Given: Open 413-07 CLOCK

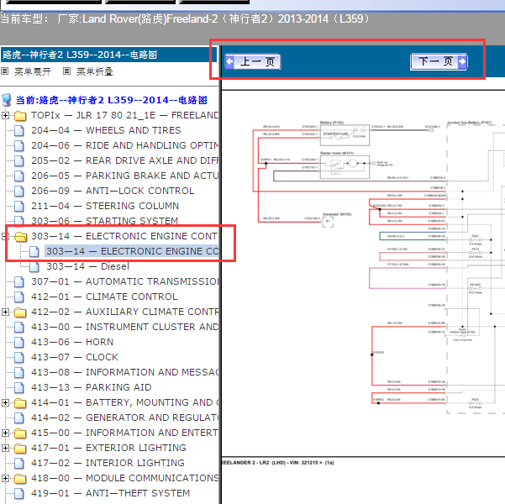Looking at the screenshot, I should (x=75, y=358).
